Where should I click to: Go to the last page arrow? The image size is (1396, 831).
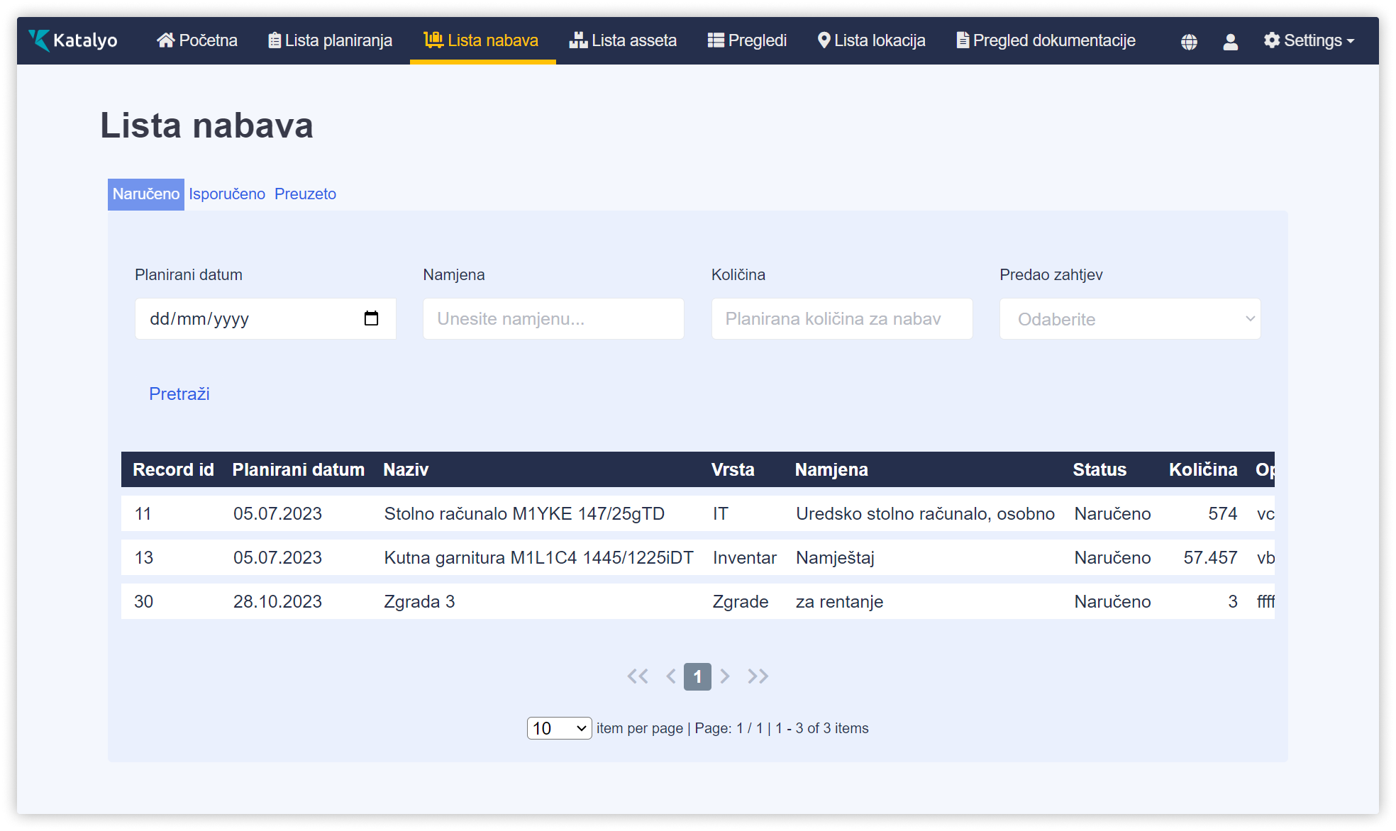click(758, 676)
